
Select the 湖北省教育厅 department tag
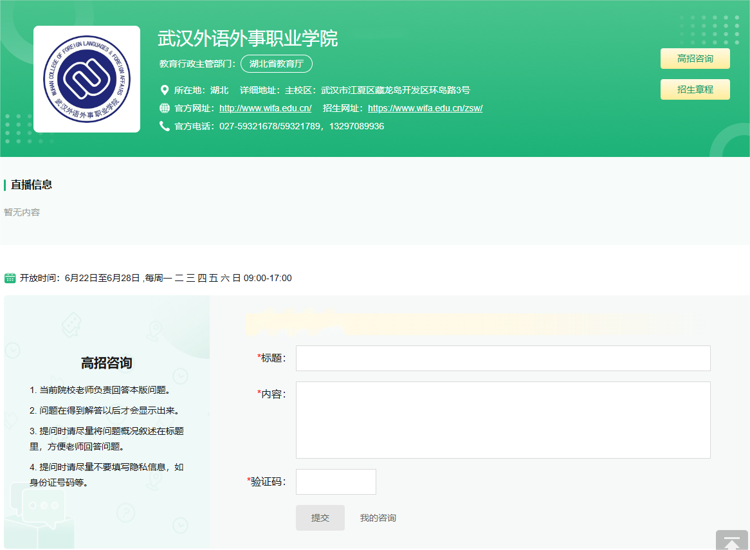coord(276,64)
